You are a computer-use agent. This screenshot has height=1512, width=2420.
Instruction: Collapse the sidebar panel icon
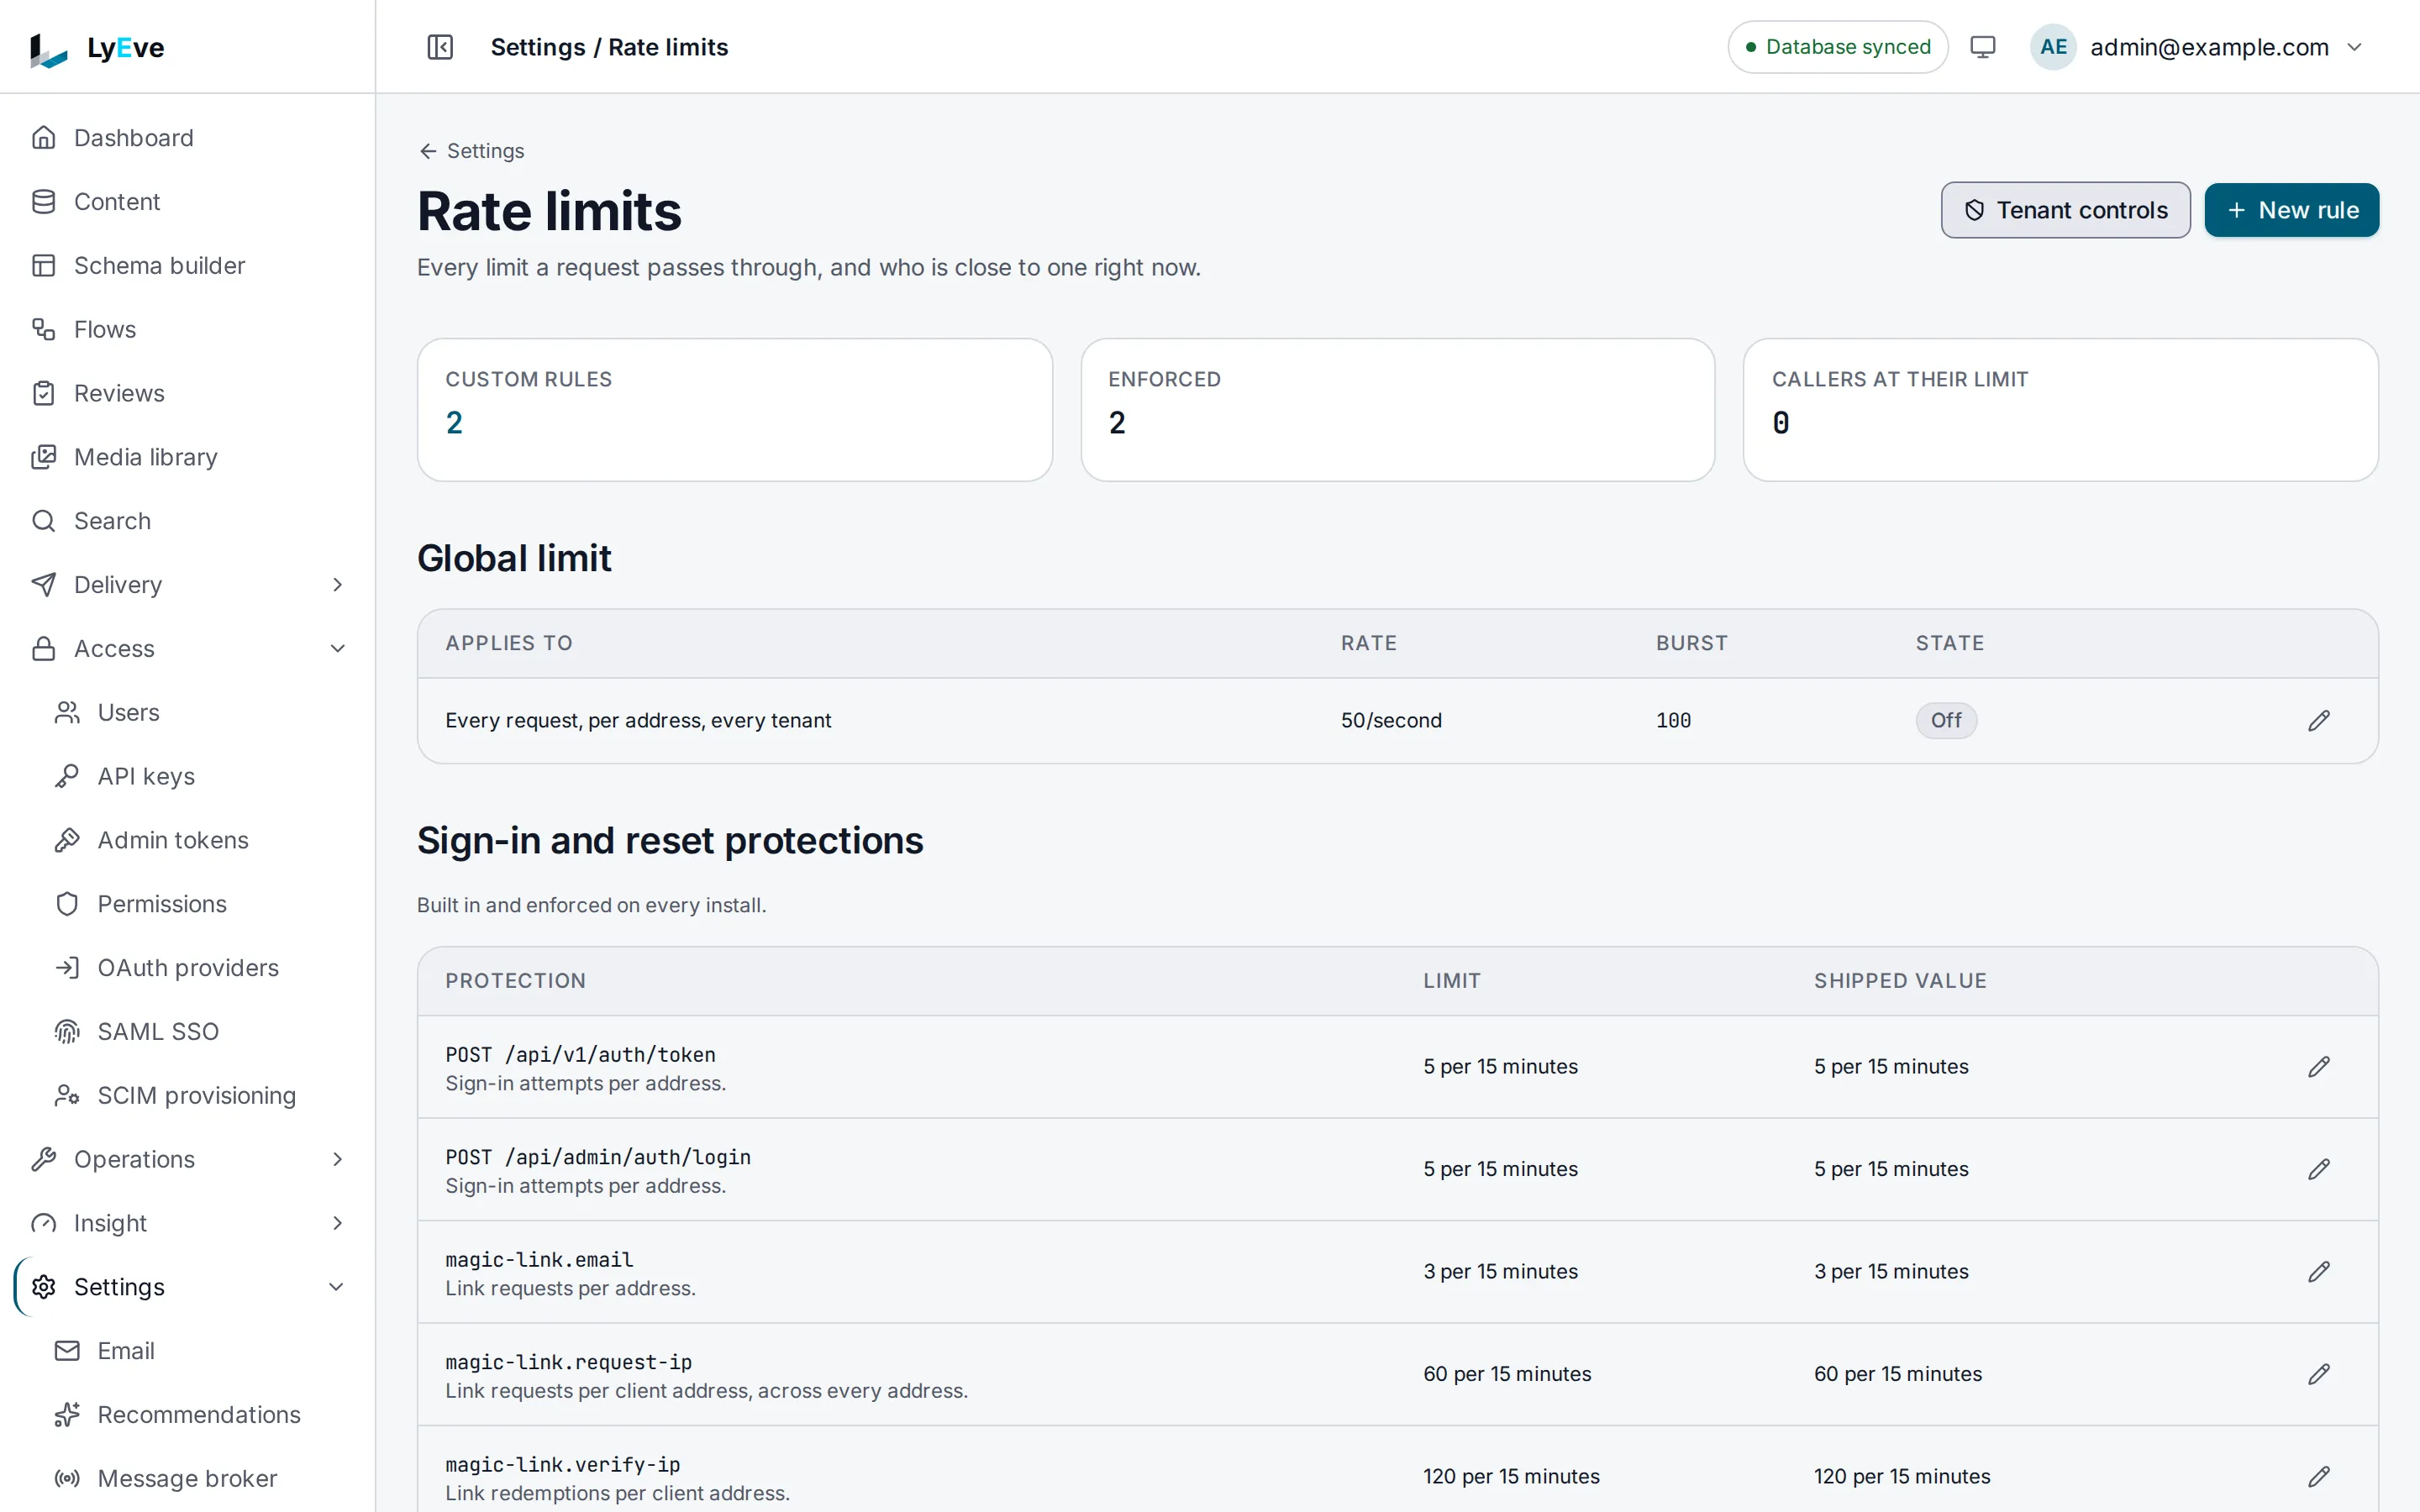pyautogui.click(x=440, y=47)
